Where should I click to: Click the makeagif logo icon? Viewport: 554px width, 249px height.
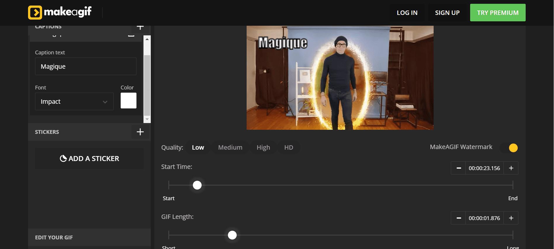[x=35, y=13]
